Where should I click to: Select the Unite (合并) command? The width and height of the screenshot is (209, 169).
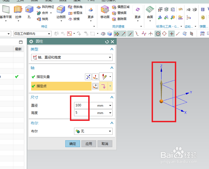pos(43,13)
